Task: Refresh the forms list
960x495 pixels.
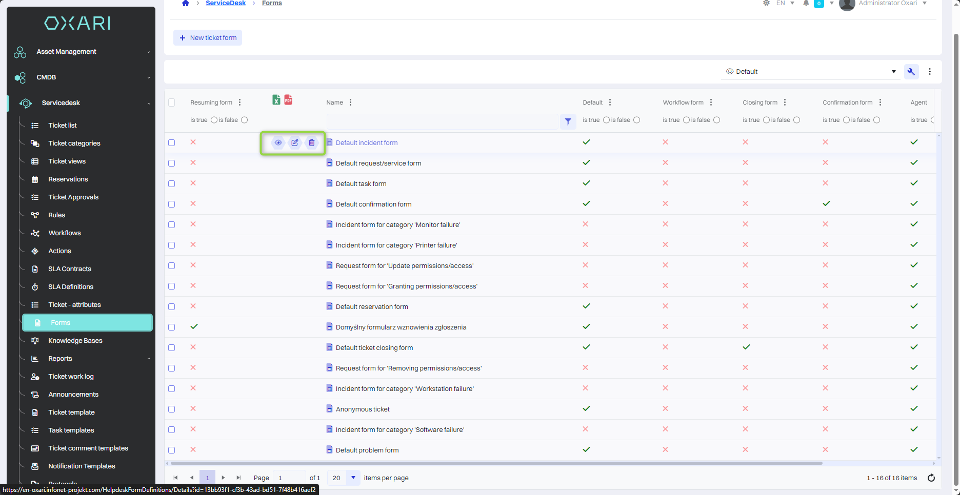Action: (931, 478)
